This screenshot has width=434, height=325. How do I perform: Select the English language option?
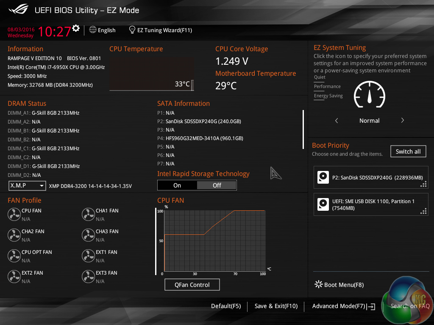[106, 30]
